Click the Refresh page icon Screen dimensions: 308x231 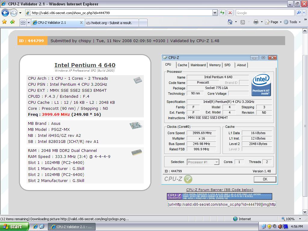tap(222, 13)
